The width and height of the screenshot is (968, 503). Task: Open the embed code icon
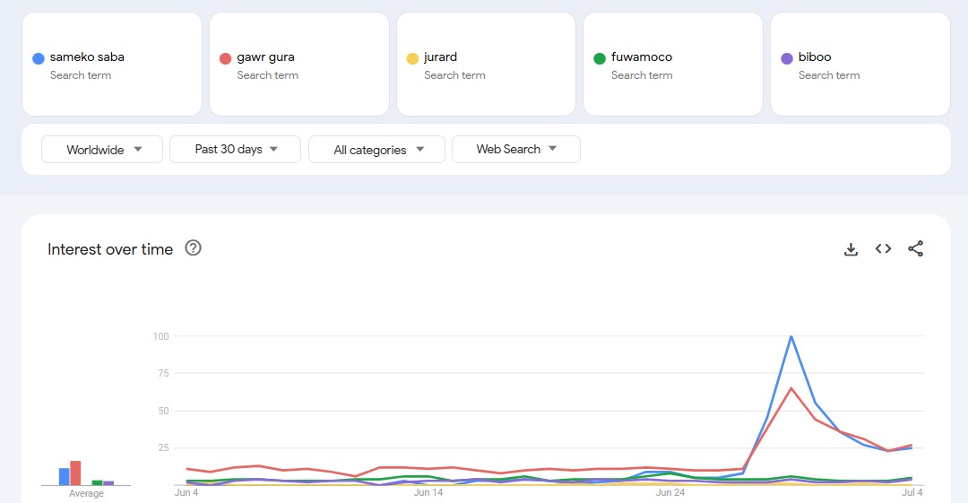pos(883,249)
